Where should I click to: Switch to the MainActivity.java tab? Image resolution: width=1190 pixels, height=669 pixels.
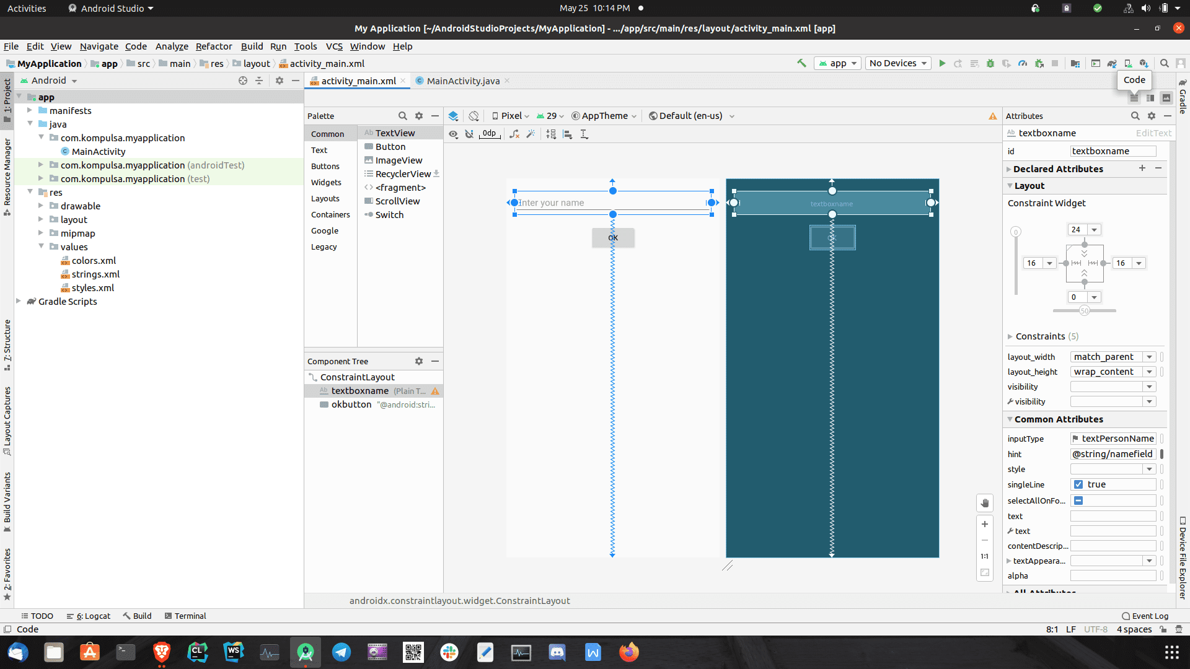(462, 81)
